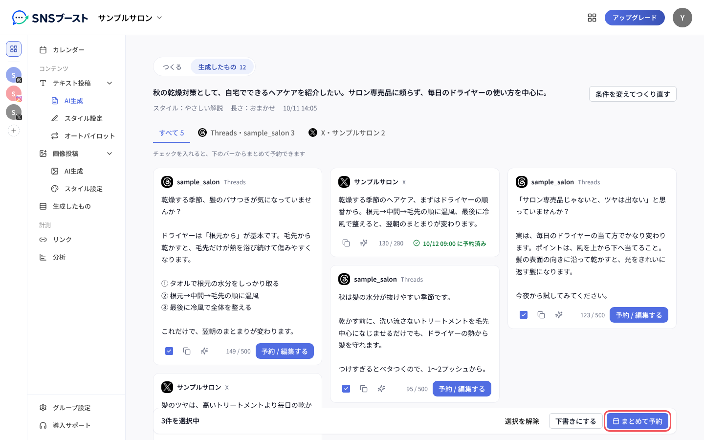Click the アップグレード button

[x=635, y=18]
